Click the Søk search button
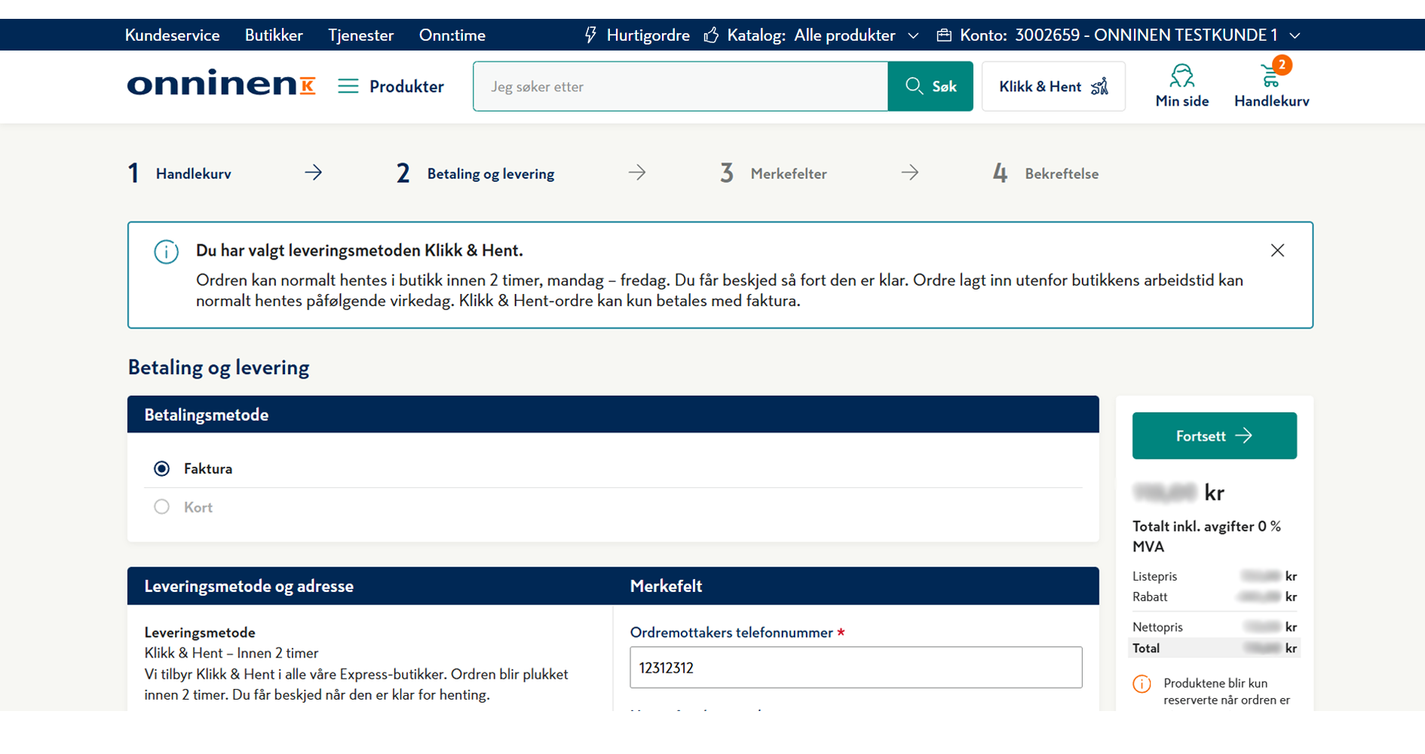Viewport: 1425px width, 754px height. pyautogui.click(x=930, y=86)
